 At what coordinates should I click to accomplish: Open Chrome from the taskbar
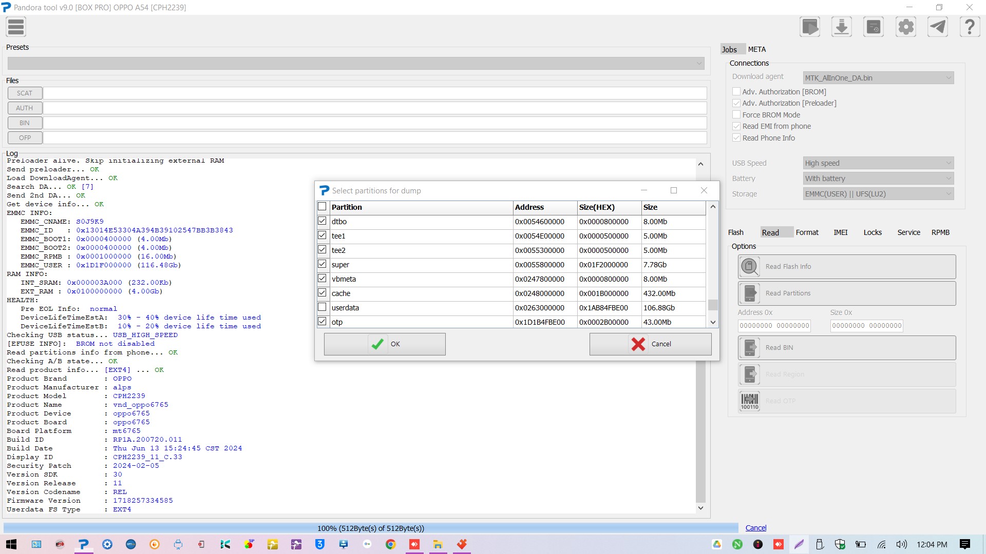(x=391, y=544)
